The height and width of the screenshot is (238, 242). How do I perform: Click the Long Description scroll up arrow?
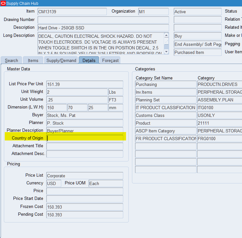[166, 36]
